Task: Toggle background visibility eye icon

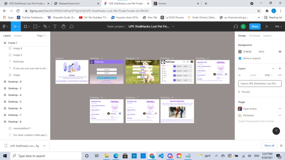Action: (x=280, y=52)
